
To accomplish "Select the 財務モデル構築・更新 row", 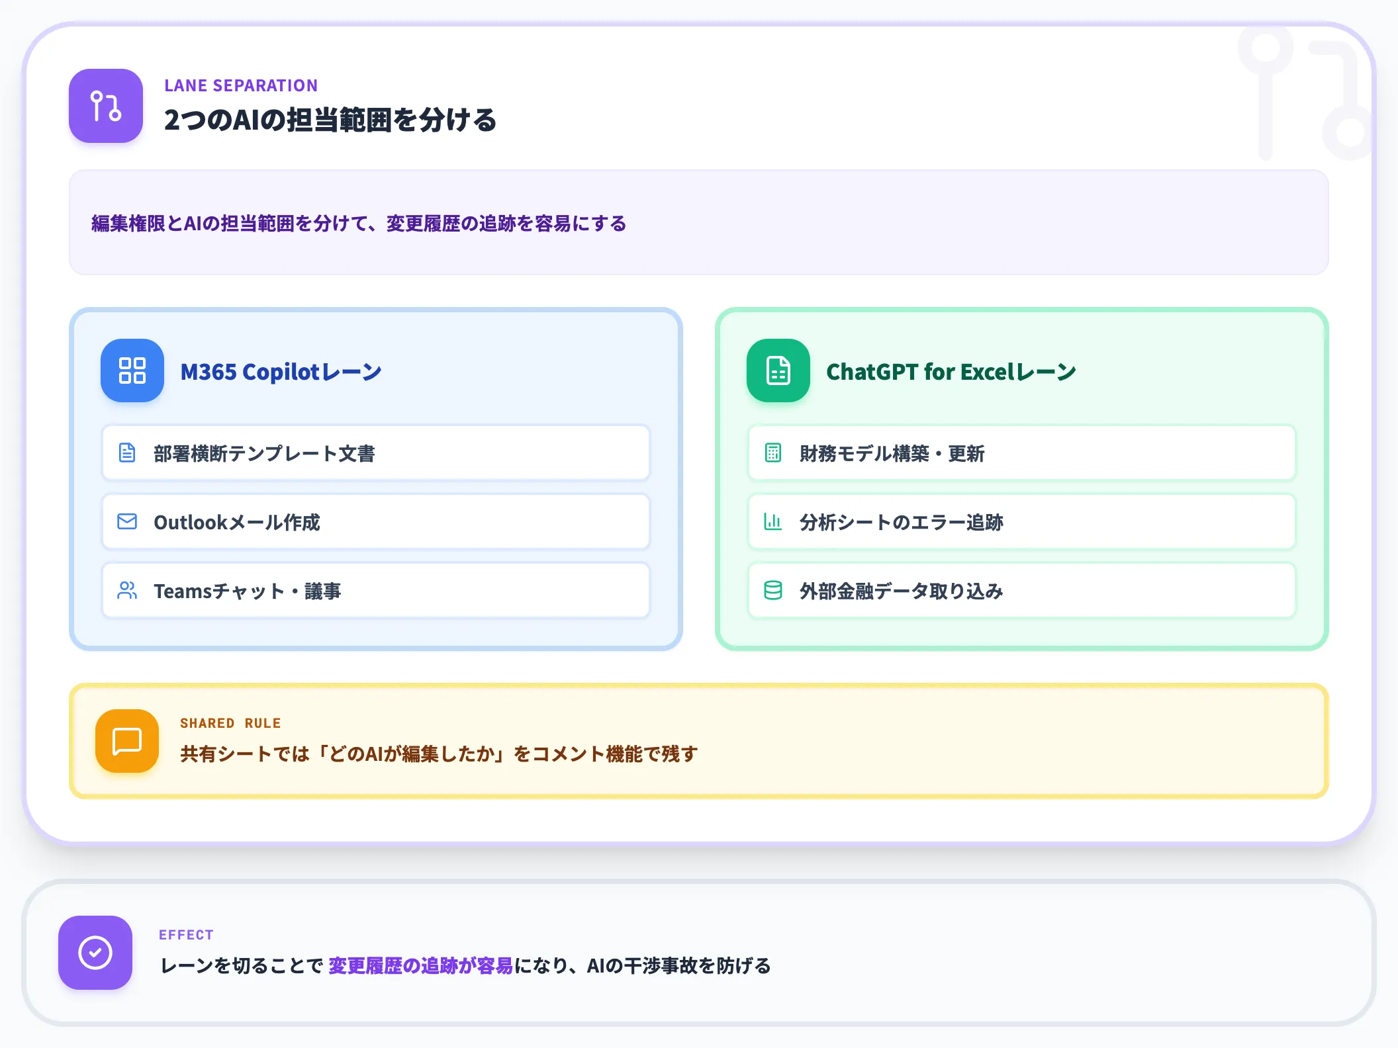I will click(x=1022, y=453).
